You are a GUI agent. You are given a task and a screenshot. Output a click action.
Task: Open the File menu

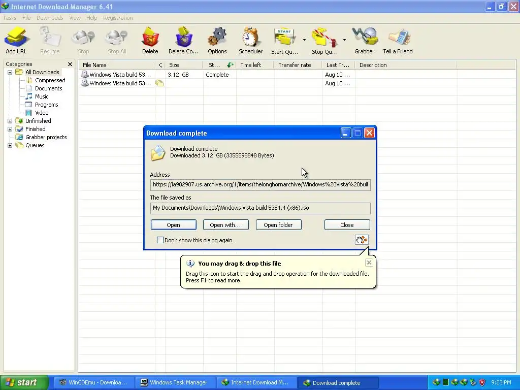point(26,18)
